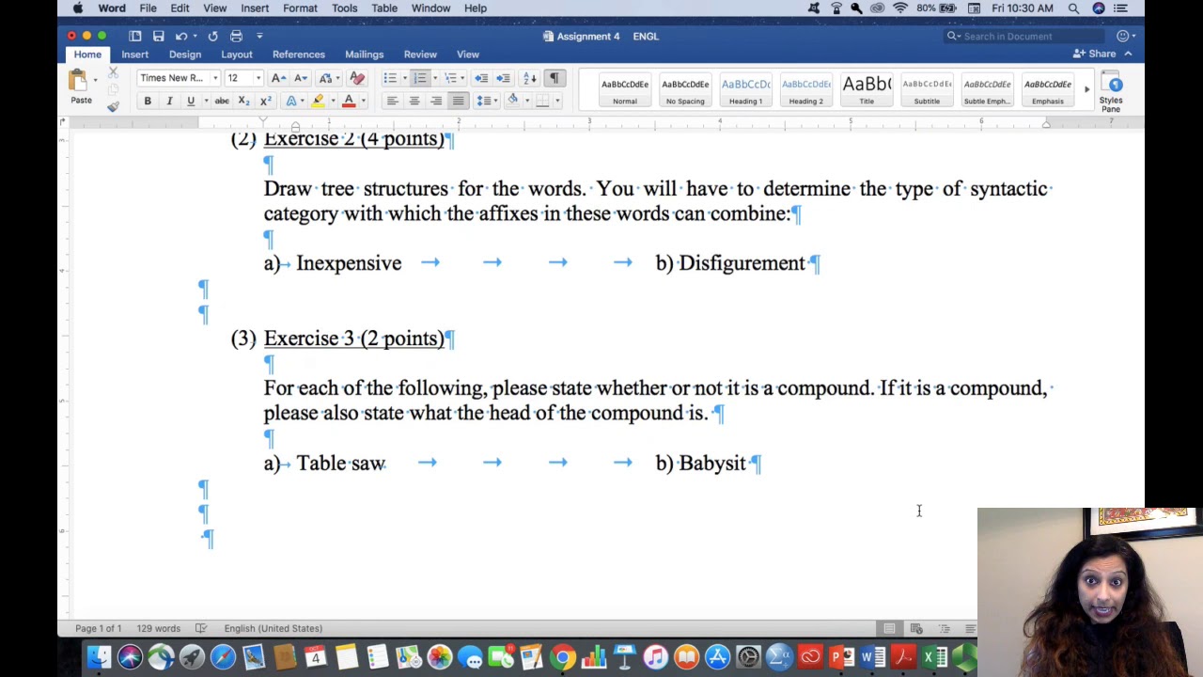
Task: Decrease the paragraph indent
Action: click(x=481, y=78)
